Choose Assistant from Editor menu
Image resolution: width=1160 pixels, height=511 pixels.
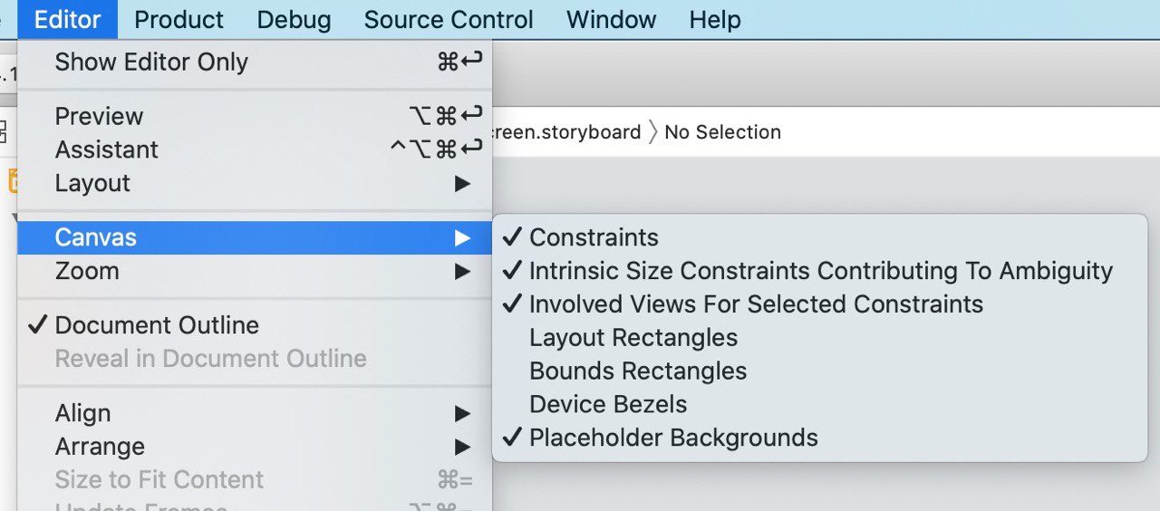pos(255,149)
